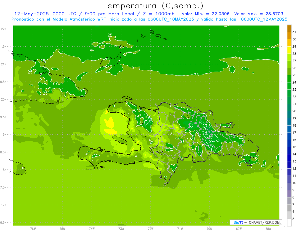This screenshot has height=232, width=301.
Task: Click the "0600UTC_10MAY2025" initialization time
Action: tap(171, 19)
